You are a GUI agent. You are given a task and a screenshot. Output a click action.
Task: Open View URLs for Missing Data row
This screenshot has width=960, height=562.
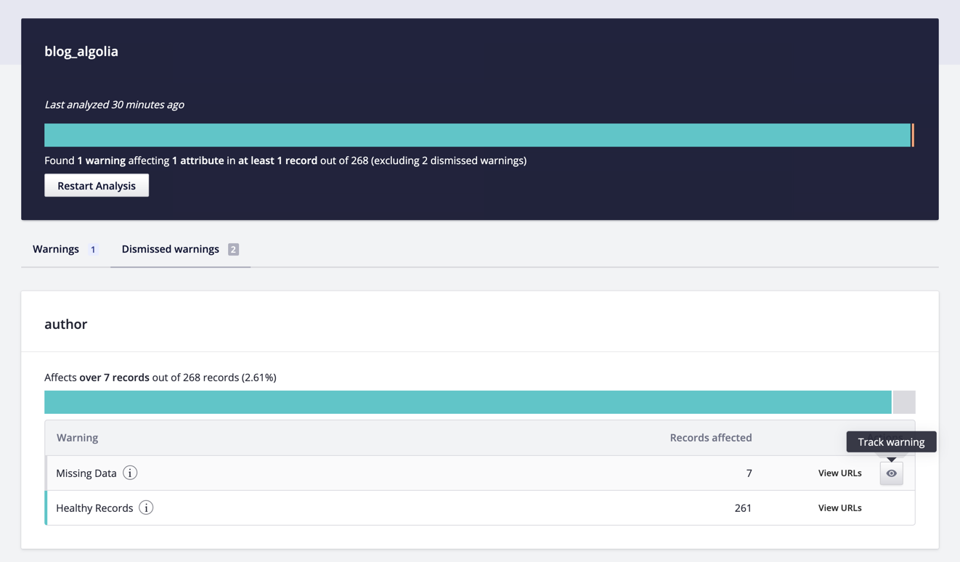coord(839,473)
